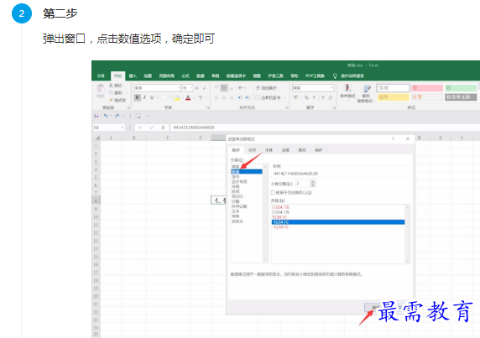Increase decimal places with the spinner up arrow

point(312,182)
